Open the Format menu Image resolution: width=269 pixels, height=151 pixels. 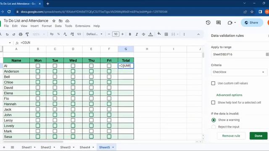point(47,26)
